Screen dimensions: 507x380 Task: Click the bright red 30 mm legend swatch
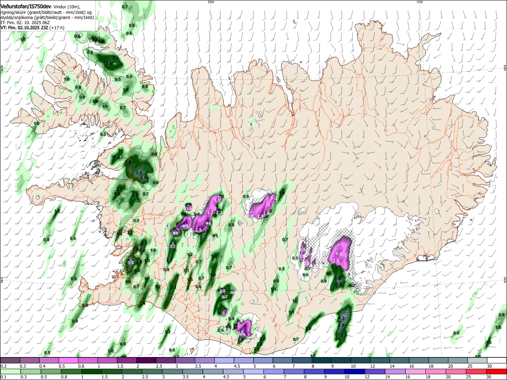click(x=496, y=372)
